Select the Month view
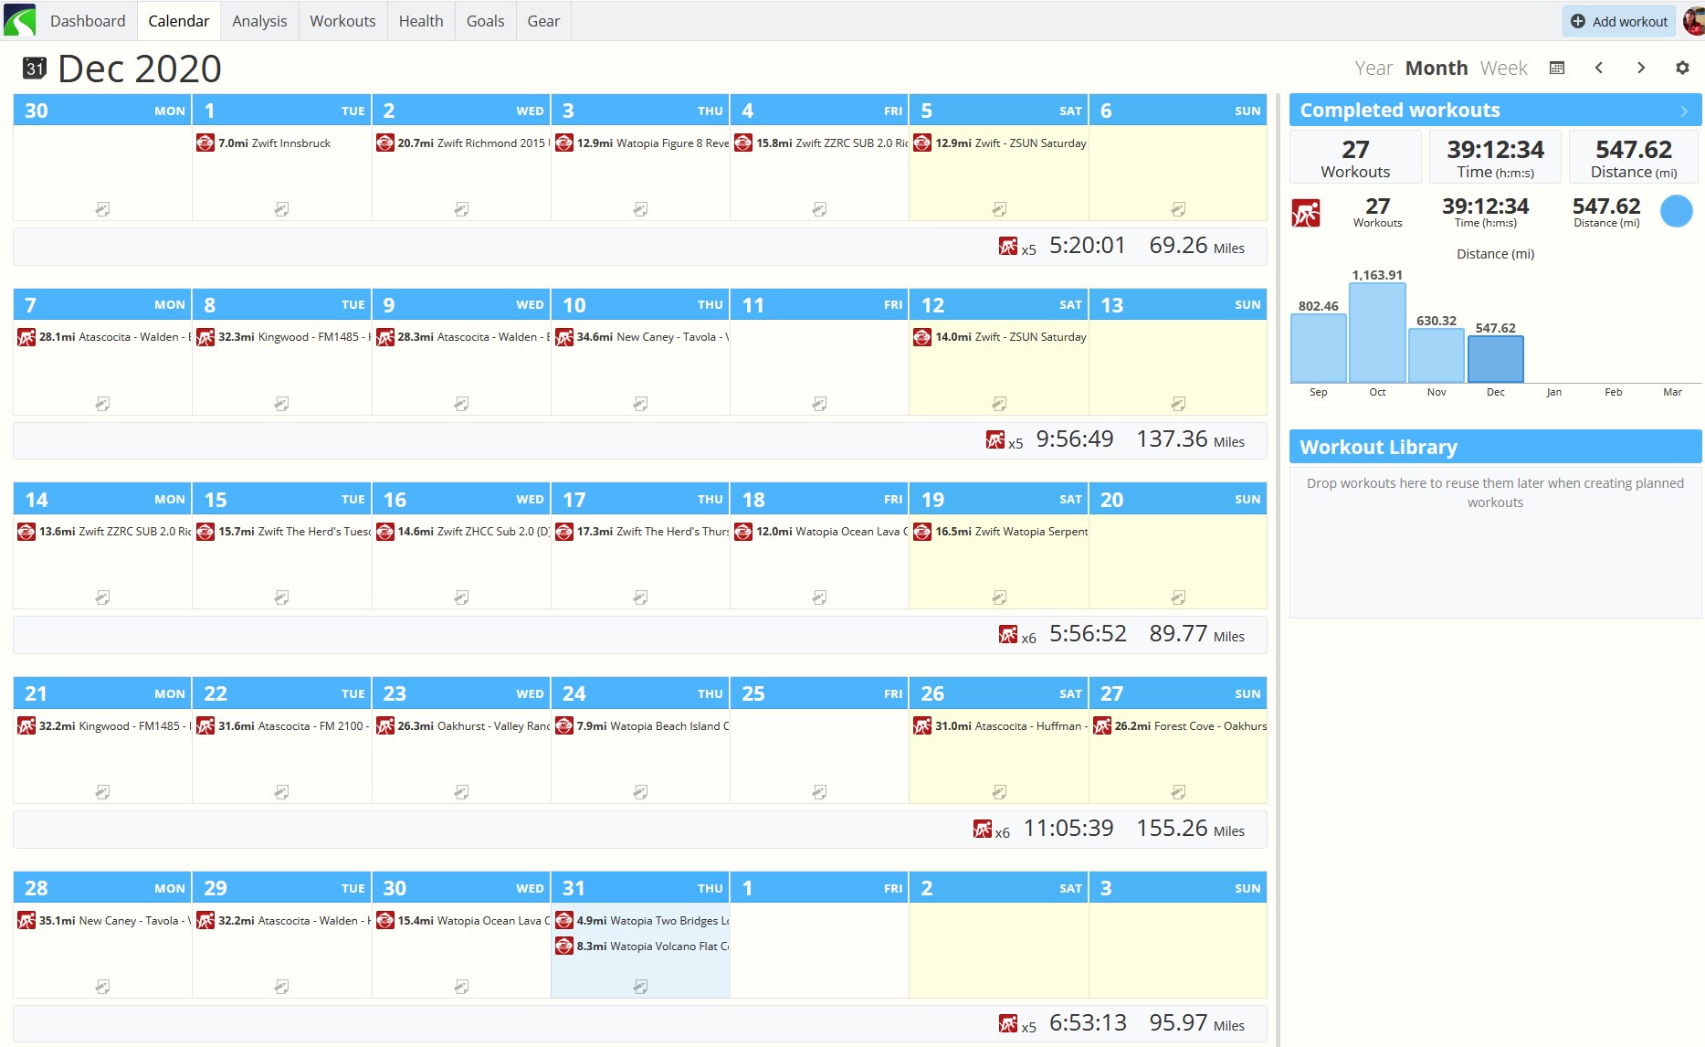The height and width of the screenshot is (1047, 1705). click(x=1437, y=68)
